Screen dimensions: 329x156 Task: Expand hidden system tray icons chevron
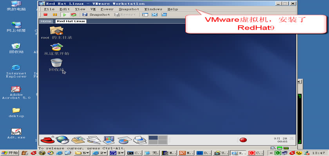pyautogui.click(x=271, y=153)
